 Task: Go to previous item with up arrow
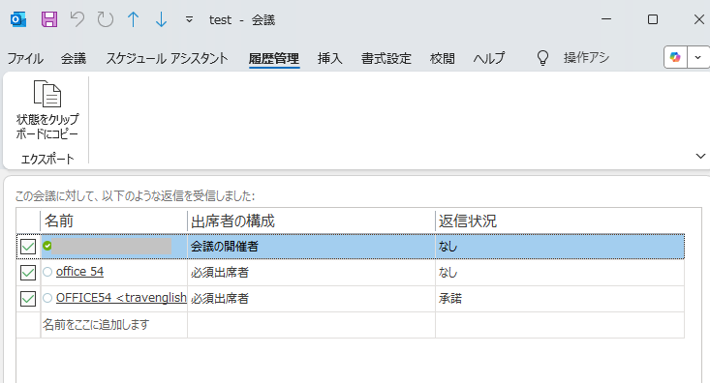(133, 19)
